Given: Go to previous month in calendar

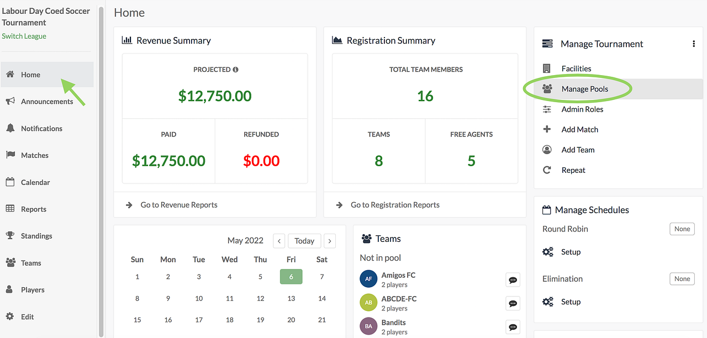Looking at the screenshot, I should pyautogui.click(x=279, y=241).
